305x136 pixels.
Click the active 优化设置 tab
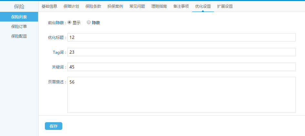coord(203,6)
